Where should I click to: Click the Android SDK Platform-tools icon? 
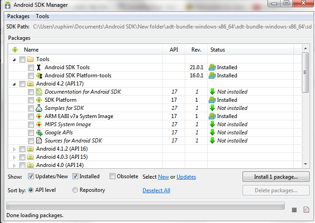tap(39, 76)
